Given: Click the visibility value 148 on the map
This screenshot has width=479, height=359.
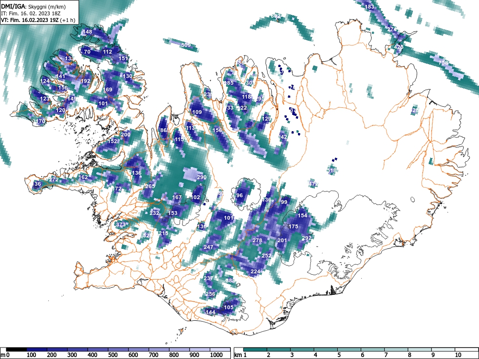Looking at the screenshot, I should [x=87, y=32].
